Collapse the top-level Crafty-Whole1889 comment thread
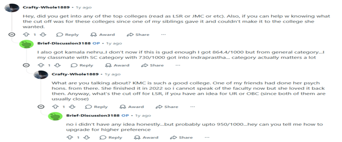 (x=12, y=35)
